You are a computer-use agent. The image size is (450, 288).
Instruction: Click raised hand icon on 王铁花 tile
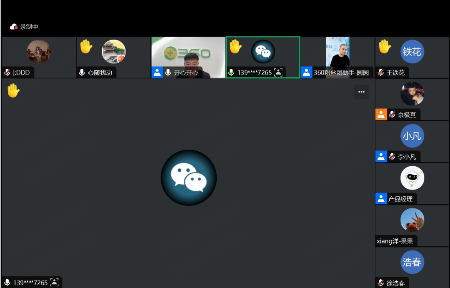(385, 47)
